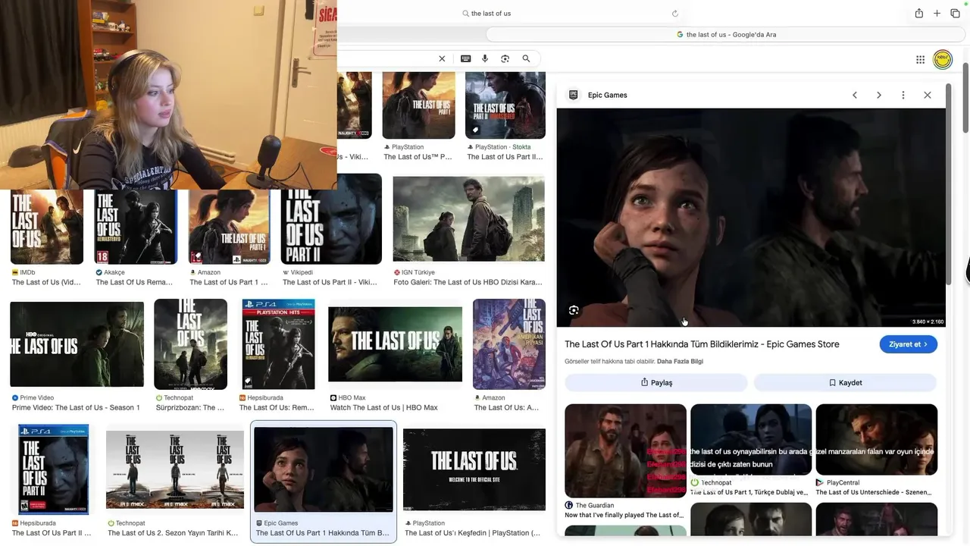This screenshot has height=546, width=970.
Task: Click the 'The Last of Us Part II - Viki...' caption
Action: pos(330,282)
